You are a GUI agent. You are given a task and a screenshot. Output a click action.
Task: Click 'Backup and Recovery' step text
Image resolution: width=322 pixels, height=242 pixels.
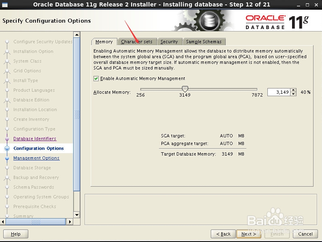click(36, 177)
